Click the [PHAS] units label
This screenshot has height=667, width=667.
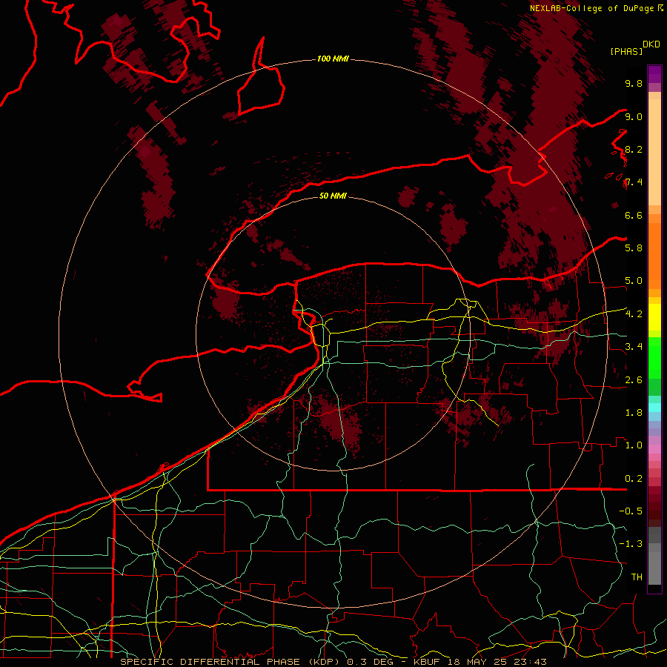[626, 51]
